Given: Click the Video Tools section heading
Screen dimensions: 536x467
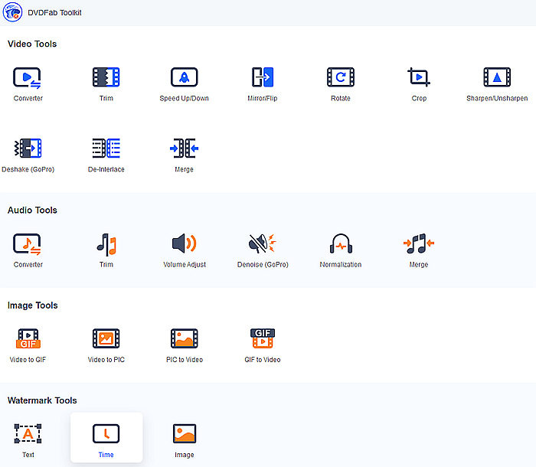Looking at the screenshot, I should click(x=32, y=44).
